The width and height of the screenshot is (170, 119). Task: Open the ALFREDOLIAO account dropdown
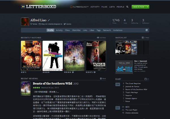79,7
